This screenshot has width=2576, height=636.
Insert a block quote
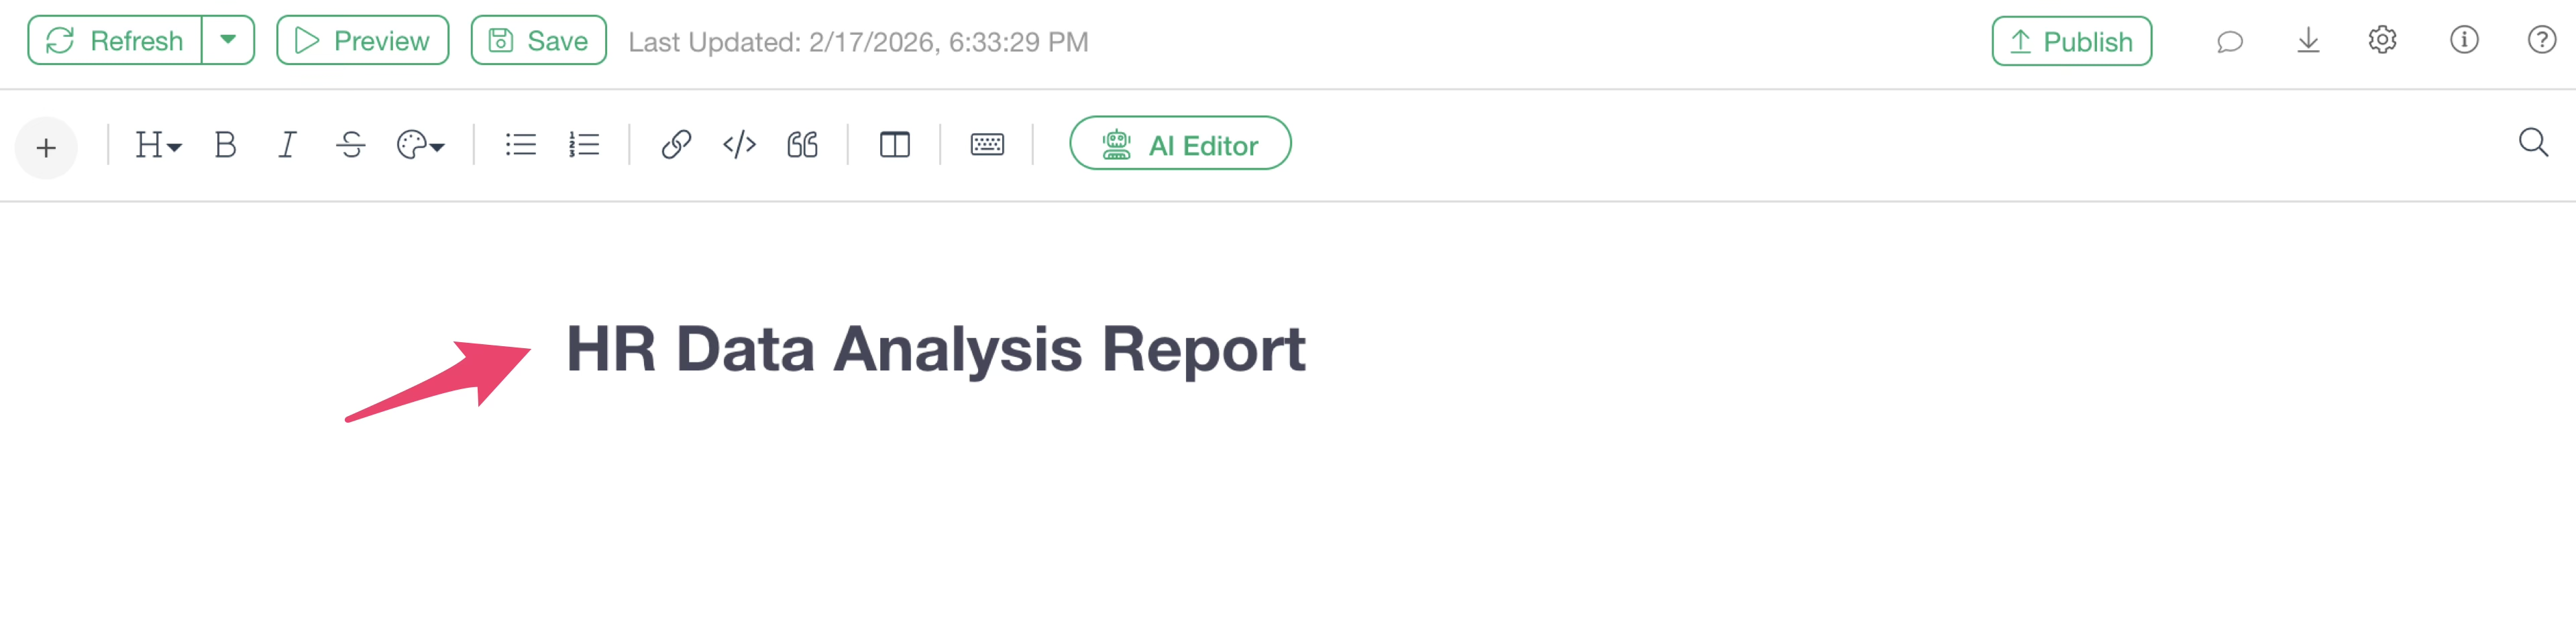(x=802, y=145)
